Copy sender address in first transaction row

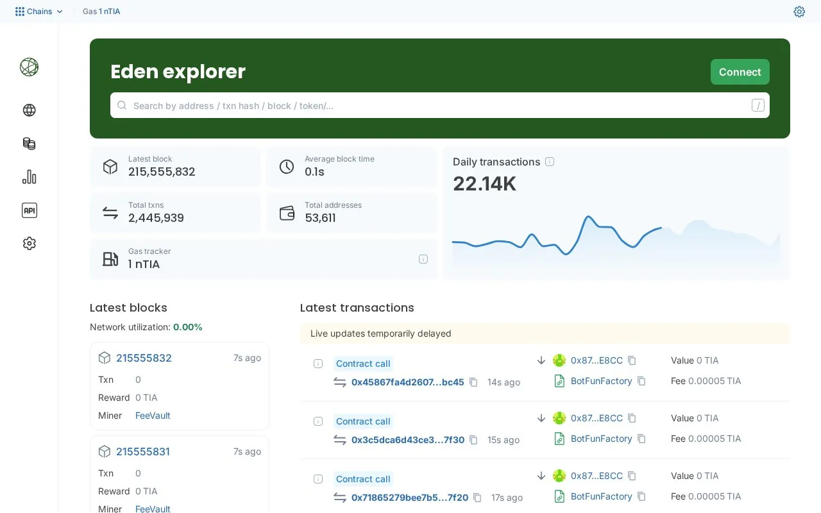632,360
